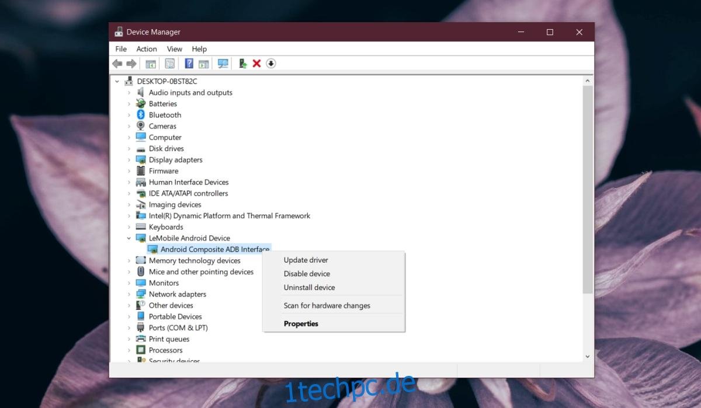The height and width of the screenshot is (408, 701).
Task: Click the Display adapters category icon
Action: point(141,160)
